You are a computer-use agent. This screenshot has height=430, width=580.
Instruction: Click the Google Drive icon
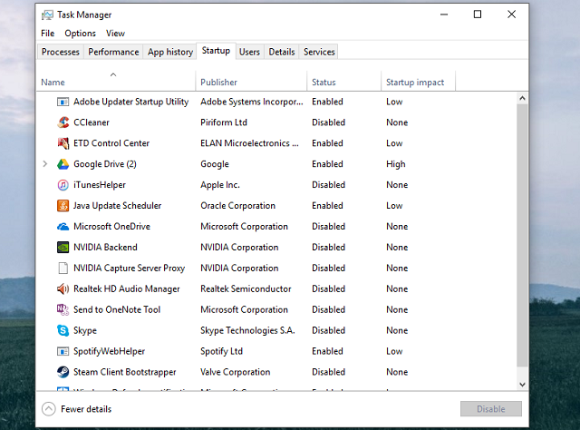click(63, 163)
